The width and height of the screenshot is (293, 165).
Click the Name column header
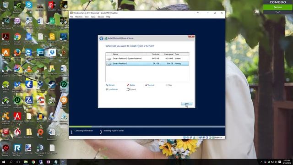[x=129, y=54]
